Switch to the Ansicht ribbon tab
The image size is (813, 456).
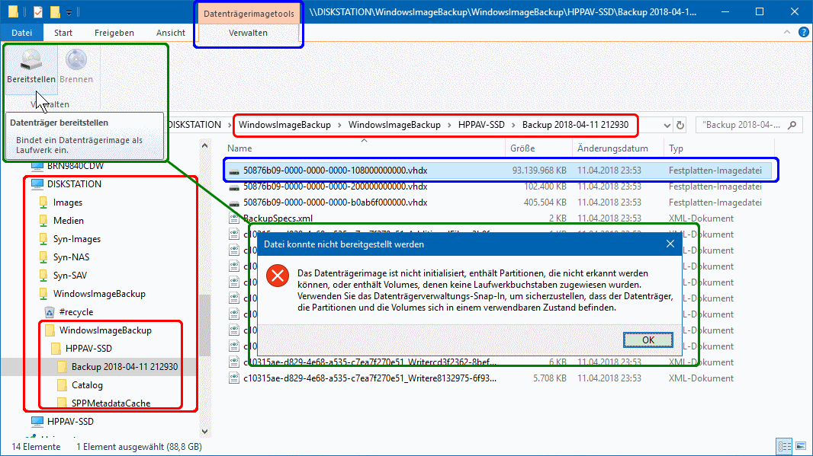171,33
